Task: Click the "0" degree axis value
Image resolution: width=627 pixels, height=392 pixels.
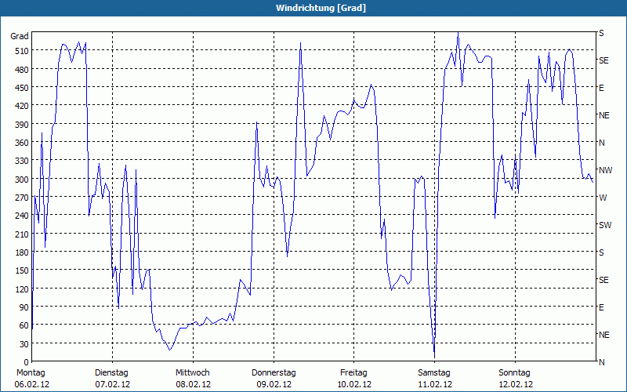Action: click(x=27, y=362)
